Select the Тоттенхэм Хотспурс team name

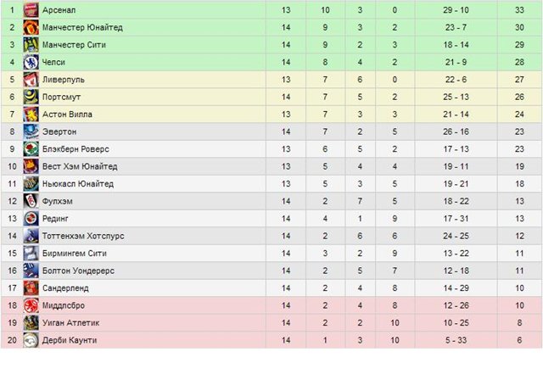(83, 236)
